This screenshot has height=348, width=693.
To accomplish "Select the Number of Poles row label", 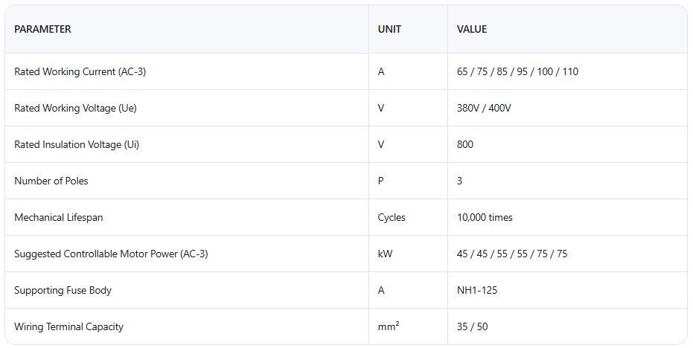I will click(51, 181).
